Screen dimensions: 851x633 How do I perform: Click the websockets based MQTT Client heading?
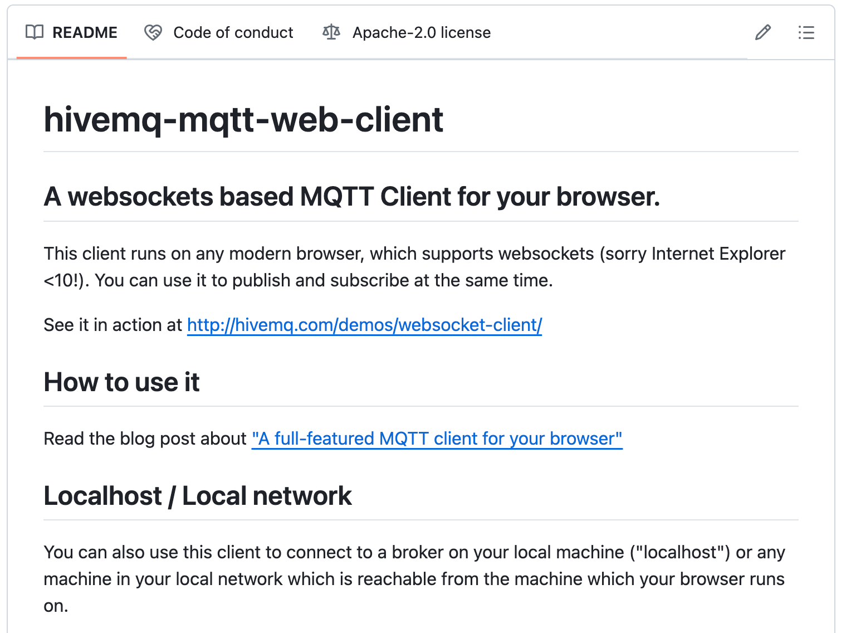coord(351,197)
